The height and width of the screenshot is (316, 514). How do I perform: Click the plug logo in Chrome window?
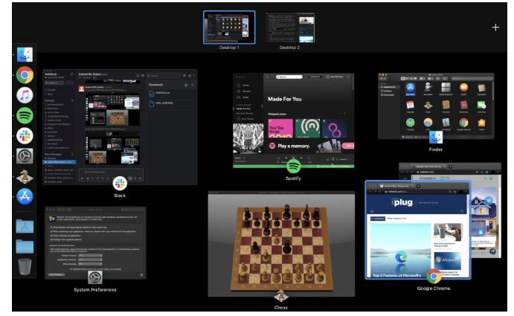tap(403, 202)
